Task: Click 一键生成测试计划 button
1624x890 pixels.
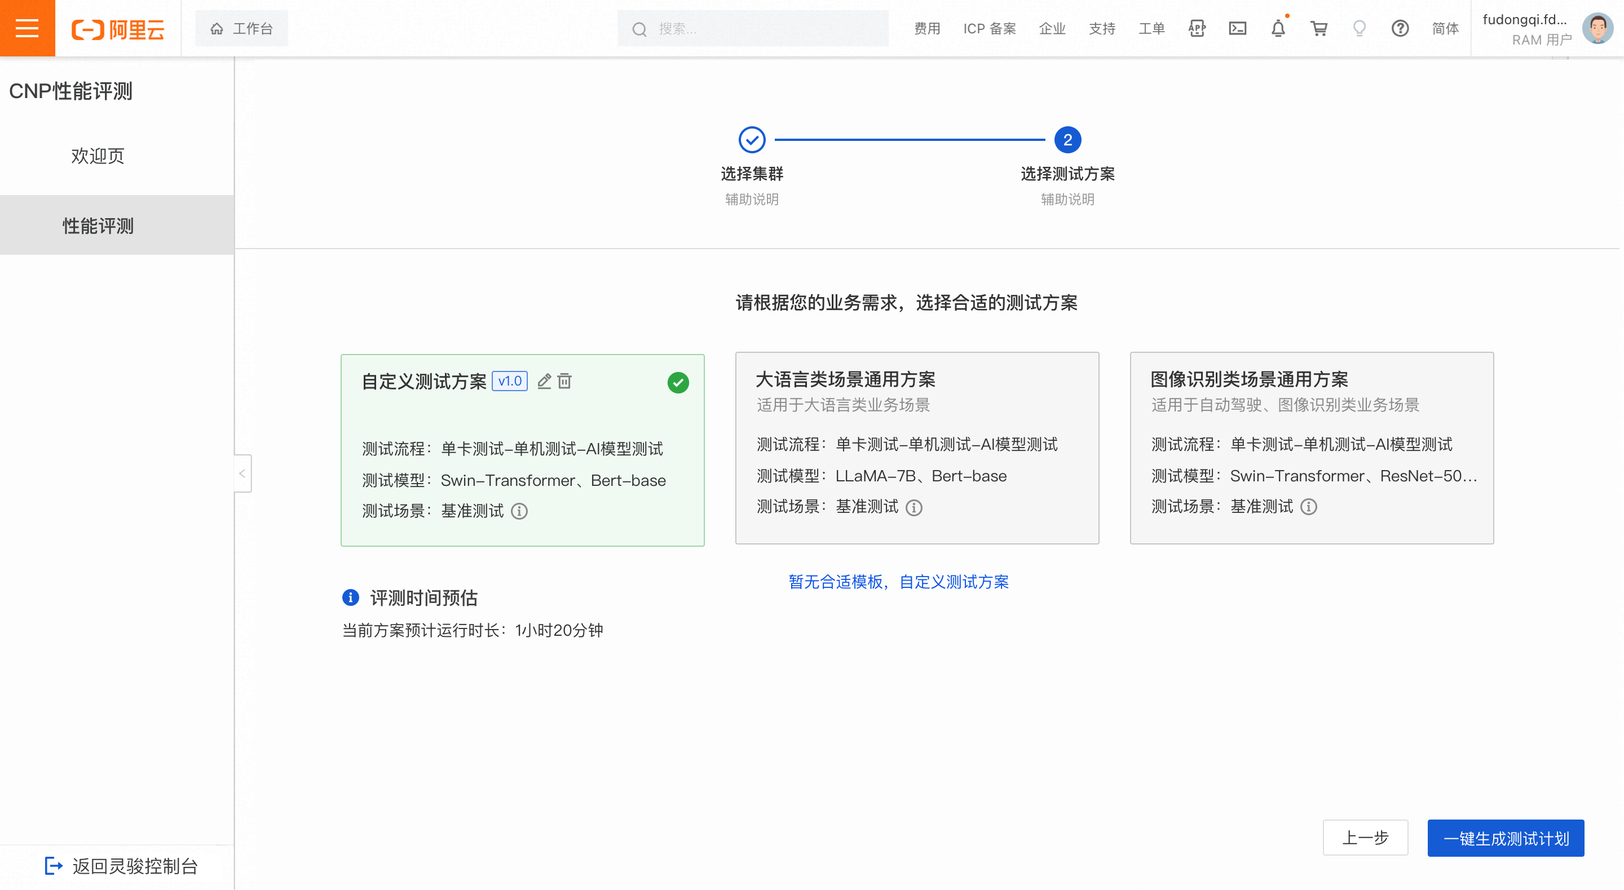Action: (x=1506, y=838)
